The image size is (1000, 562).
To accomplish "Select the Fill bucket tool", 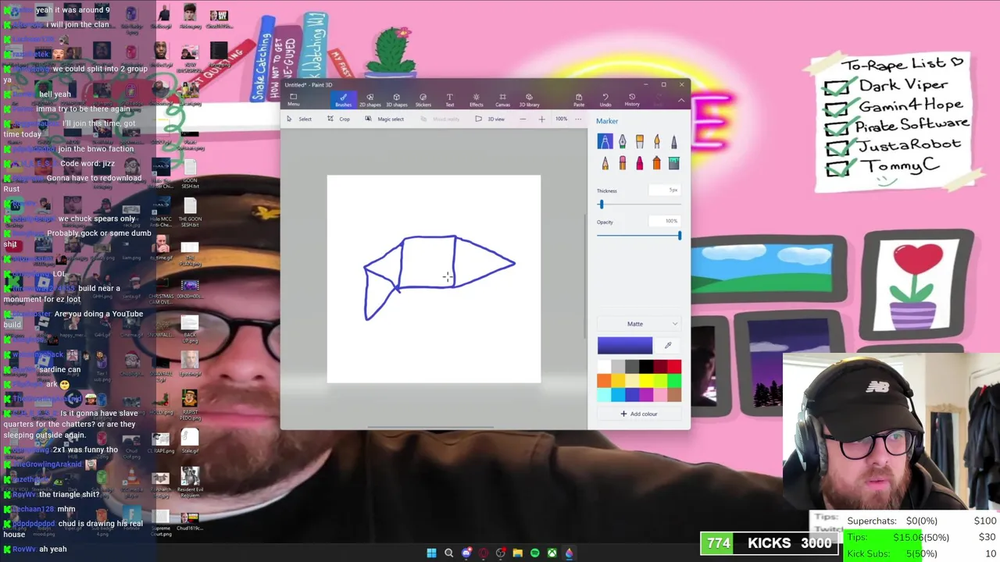I will (x=673, y=162).
